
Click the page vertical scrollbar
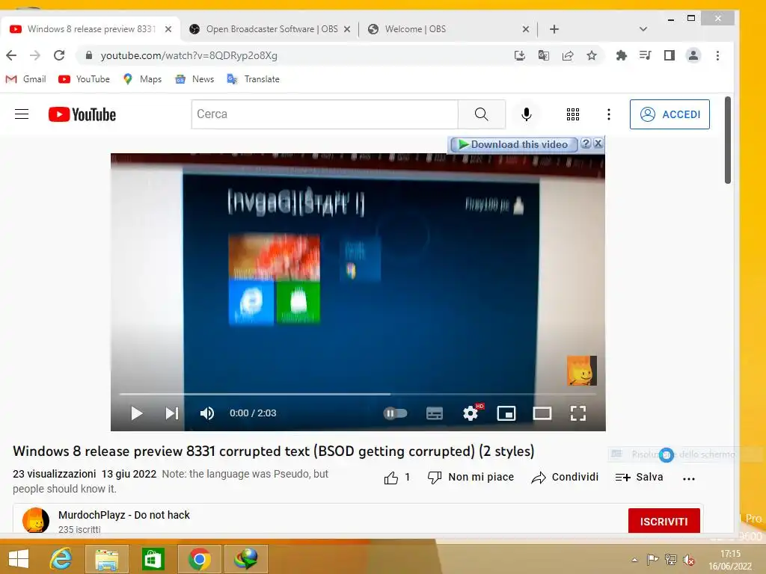[728, 140]
